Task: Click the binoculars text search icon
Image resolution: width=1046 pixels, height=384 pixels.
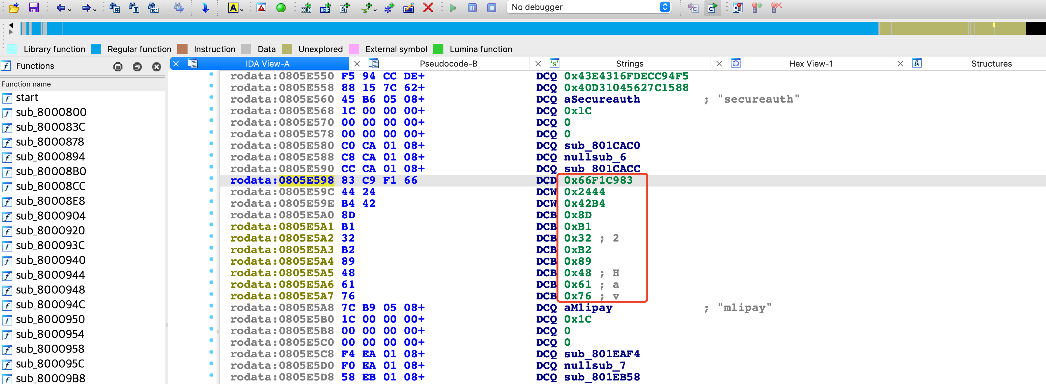Action: coord(134,7)
